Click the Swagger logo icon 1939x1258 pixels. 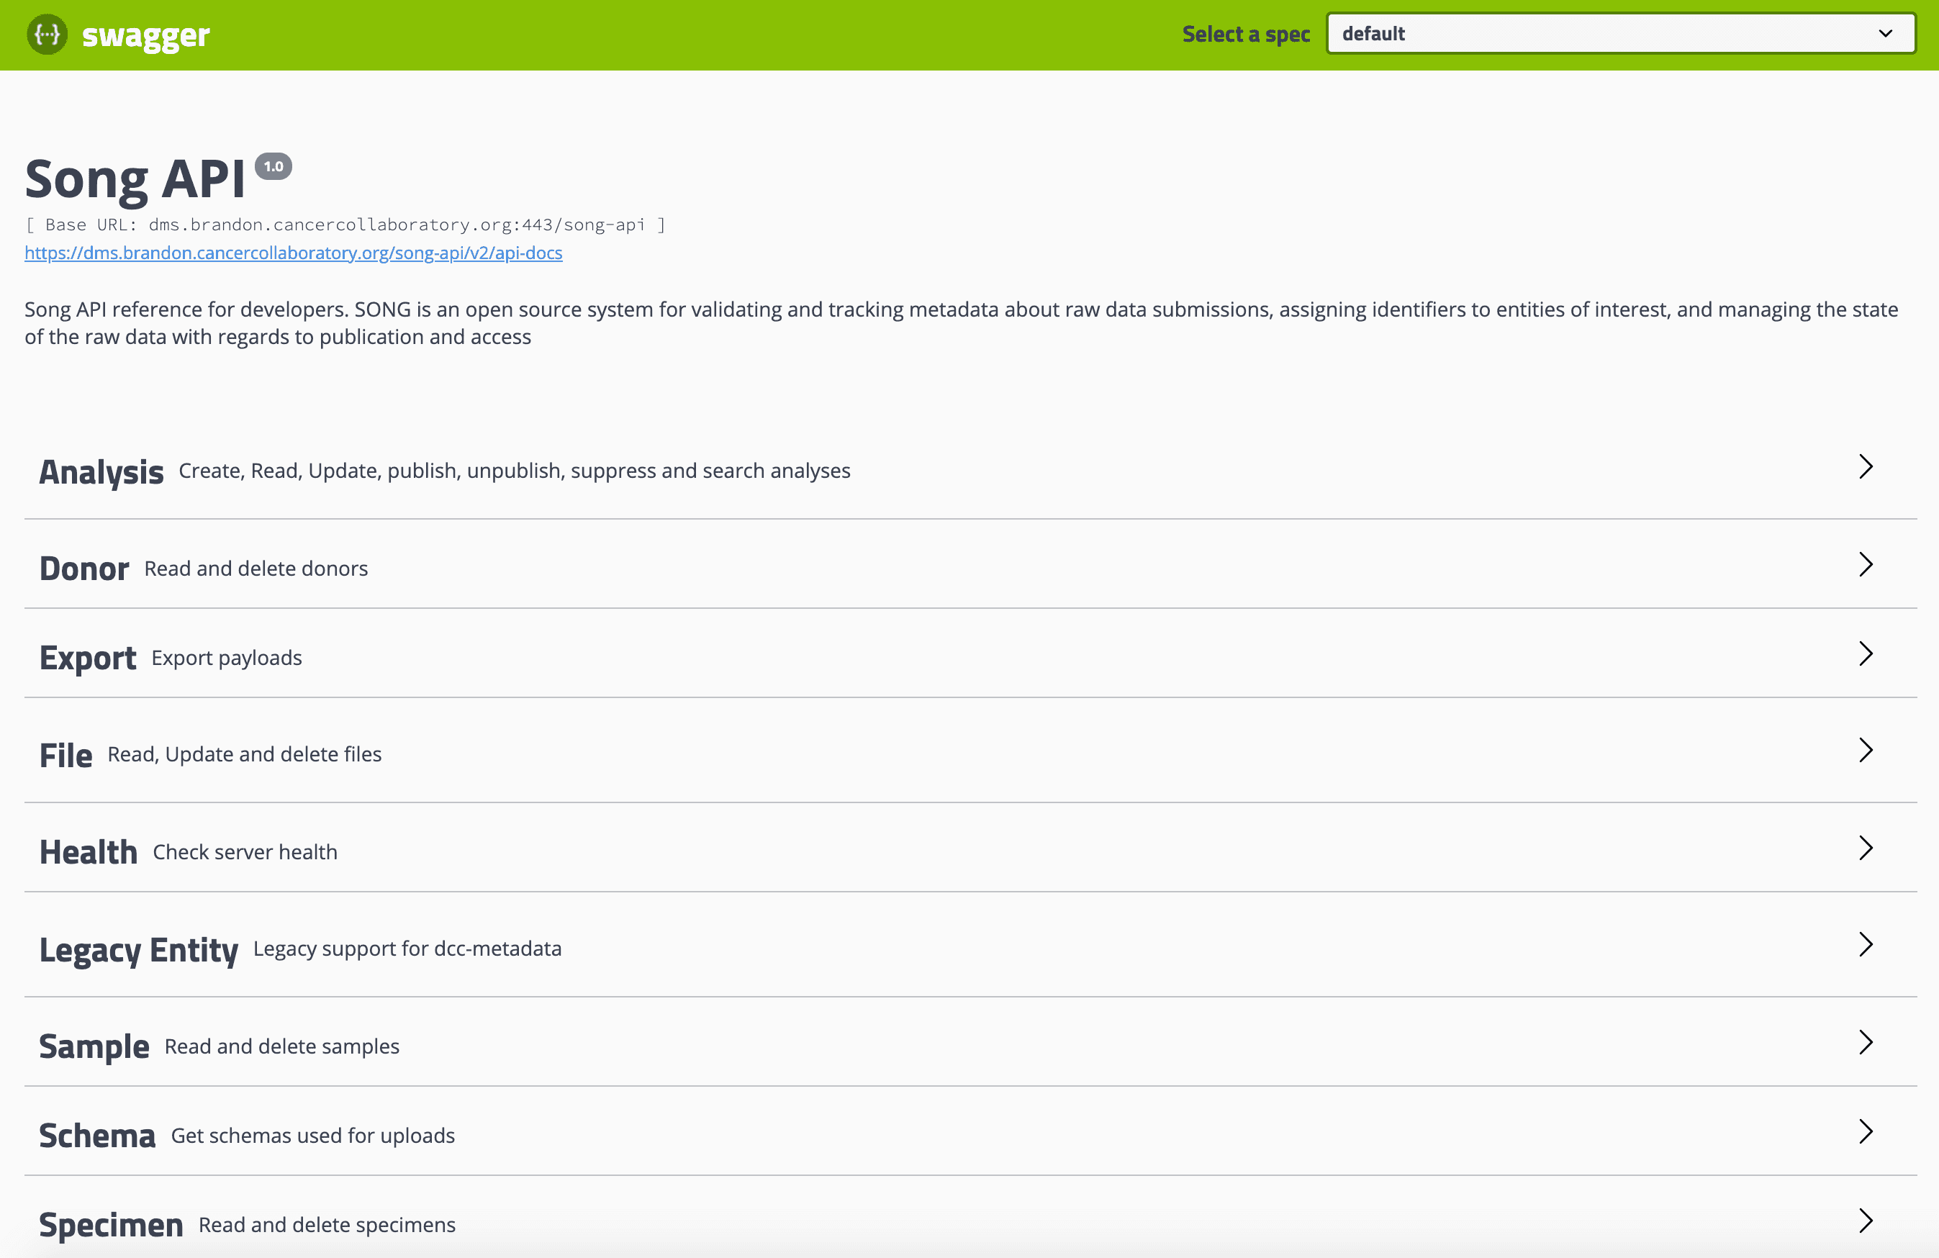[x=48, y=35]
